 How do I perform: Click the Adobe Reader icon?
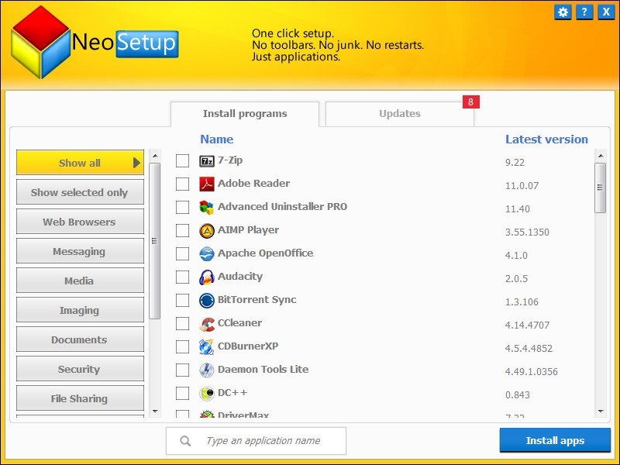click(207, 184)
